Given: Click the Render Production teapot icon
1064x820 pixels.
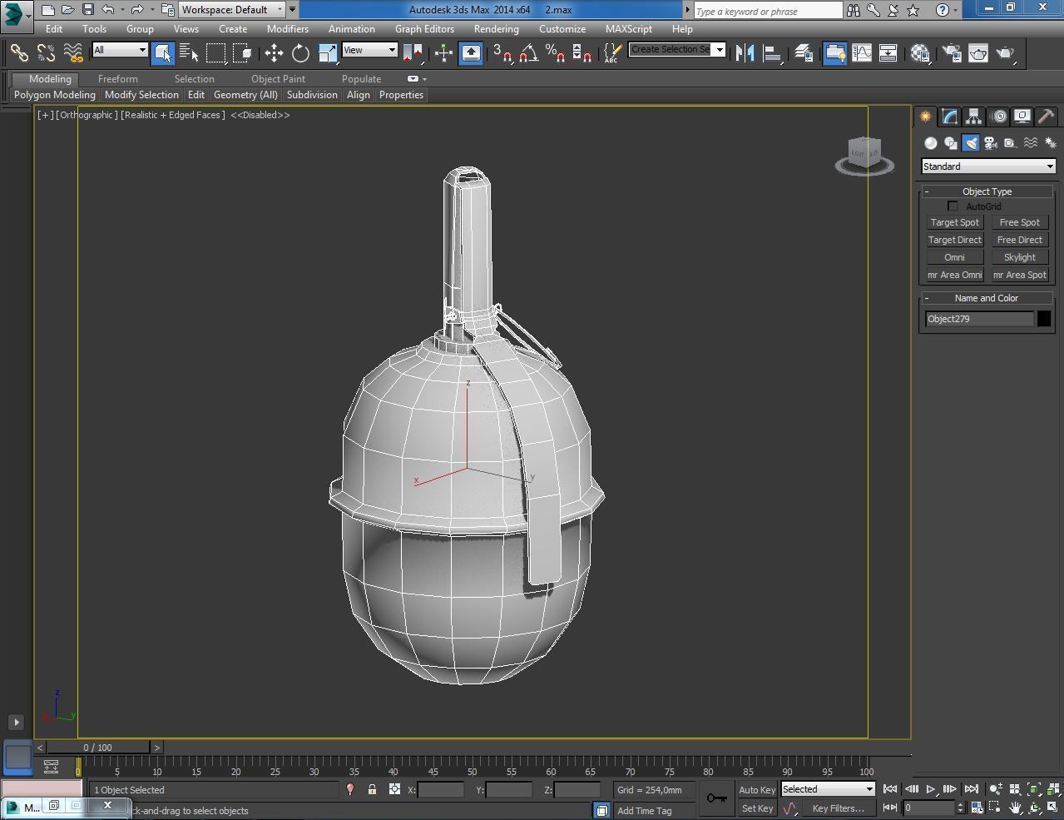Looking at the screenshot, I should tap(1006, 53).
